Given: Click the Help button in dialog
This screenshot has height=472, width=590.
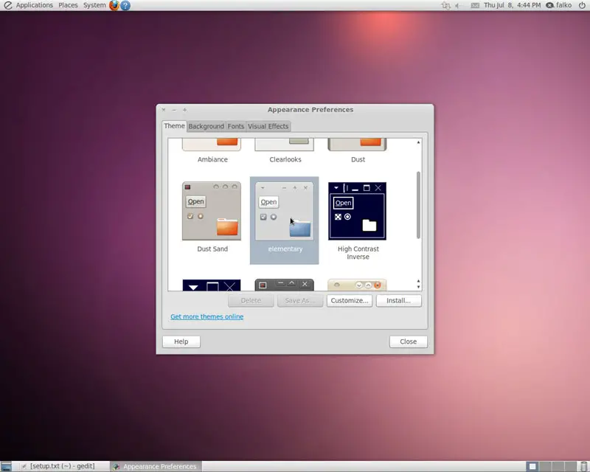Looking at the screenshot, I should (181, 341).
